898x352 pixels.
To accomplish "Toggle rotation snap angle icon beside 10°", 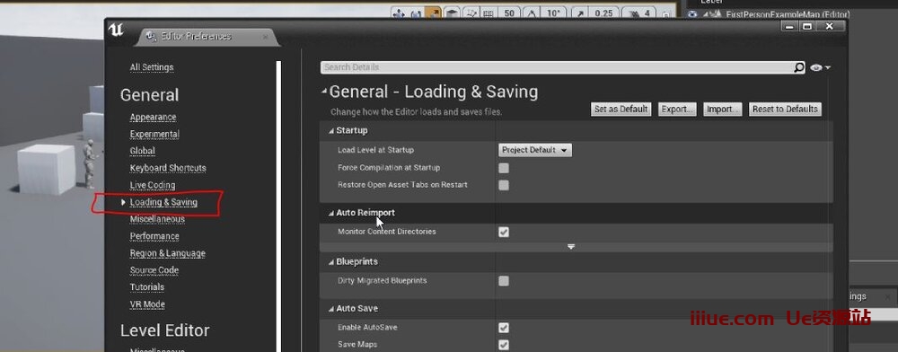I will pos(531,13).
